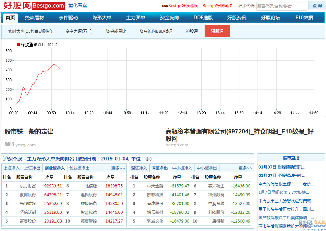Open the 资金流向 navigation menu item
Viewport: 326px width, 231px height.
pyautogui.click(x=169, y=18)
